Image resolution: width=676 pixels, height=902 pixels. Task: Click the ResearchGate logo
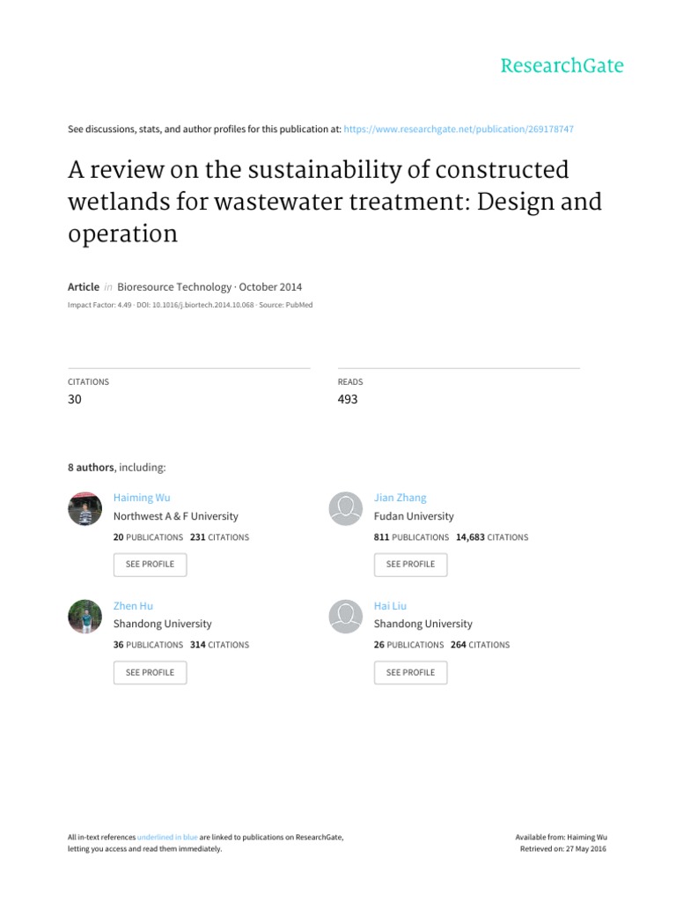point(562,66)
